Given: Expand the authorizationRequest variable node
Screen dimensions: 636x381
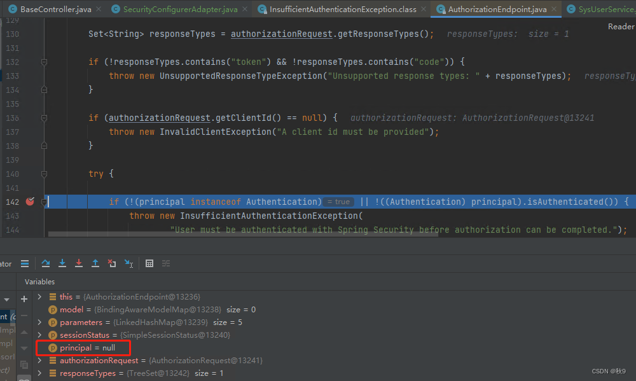Looking at the screenshot, I should pos(39,360).
